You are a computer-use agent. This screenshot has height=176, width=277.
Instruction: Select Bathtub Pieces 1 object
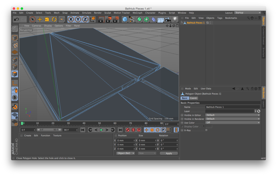[195, 23]
